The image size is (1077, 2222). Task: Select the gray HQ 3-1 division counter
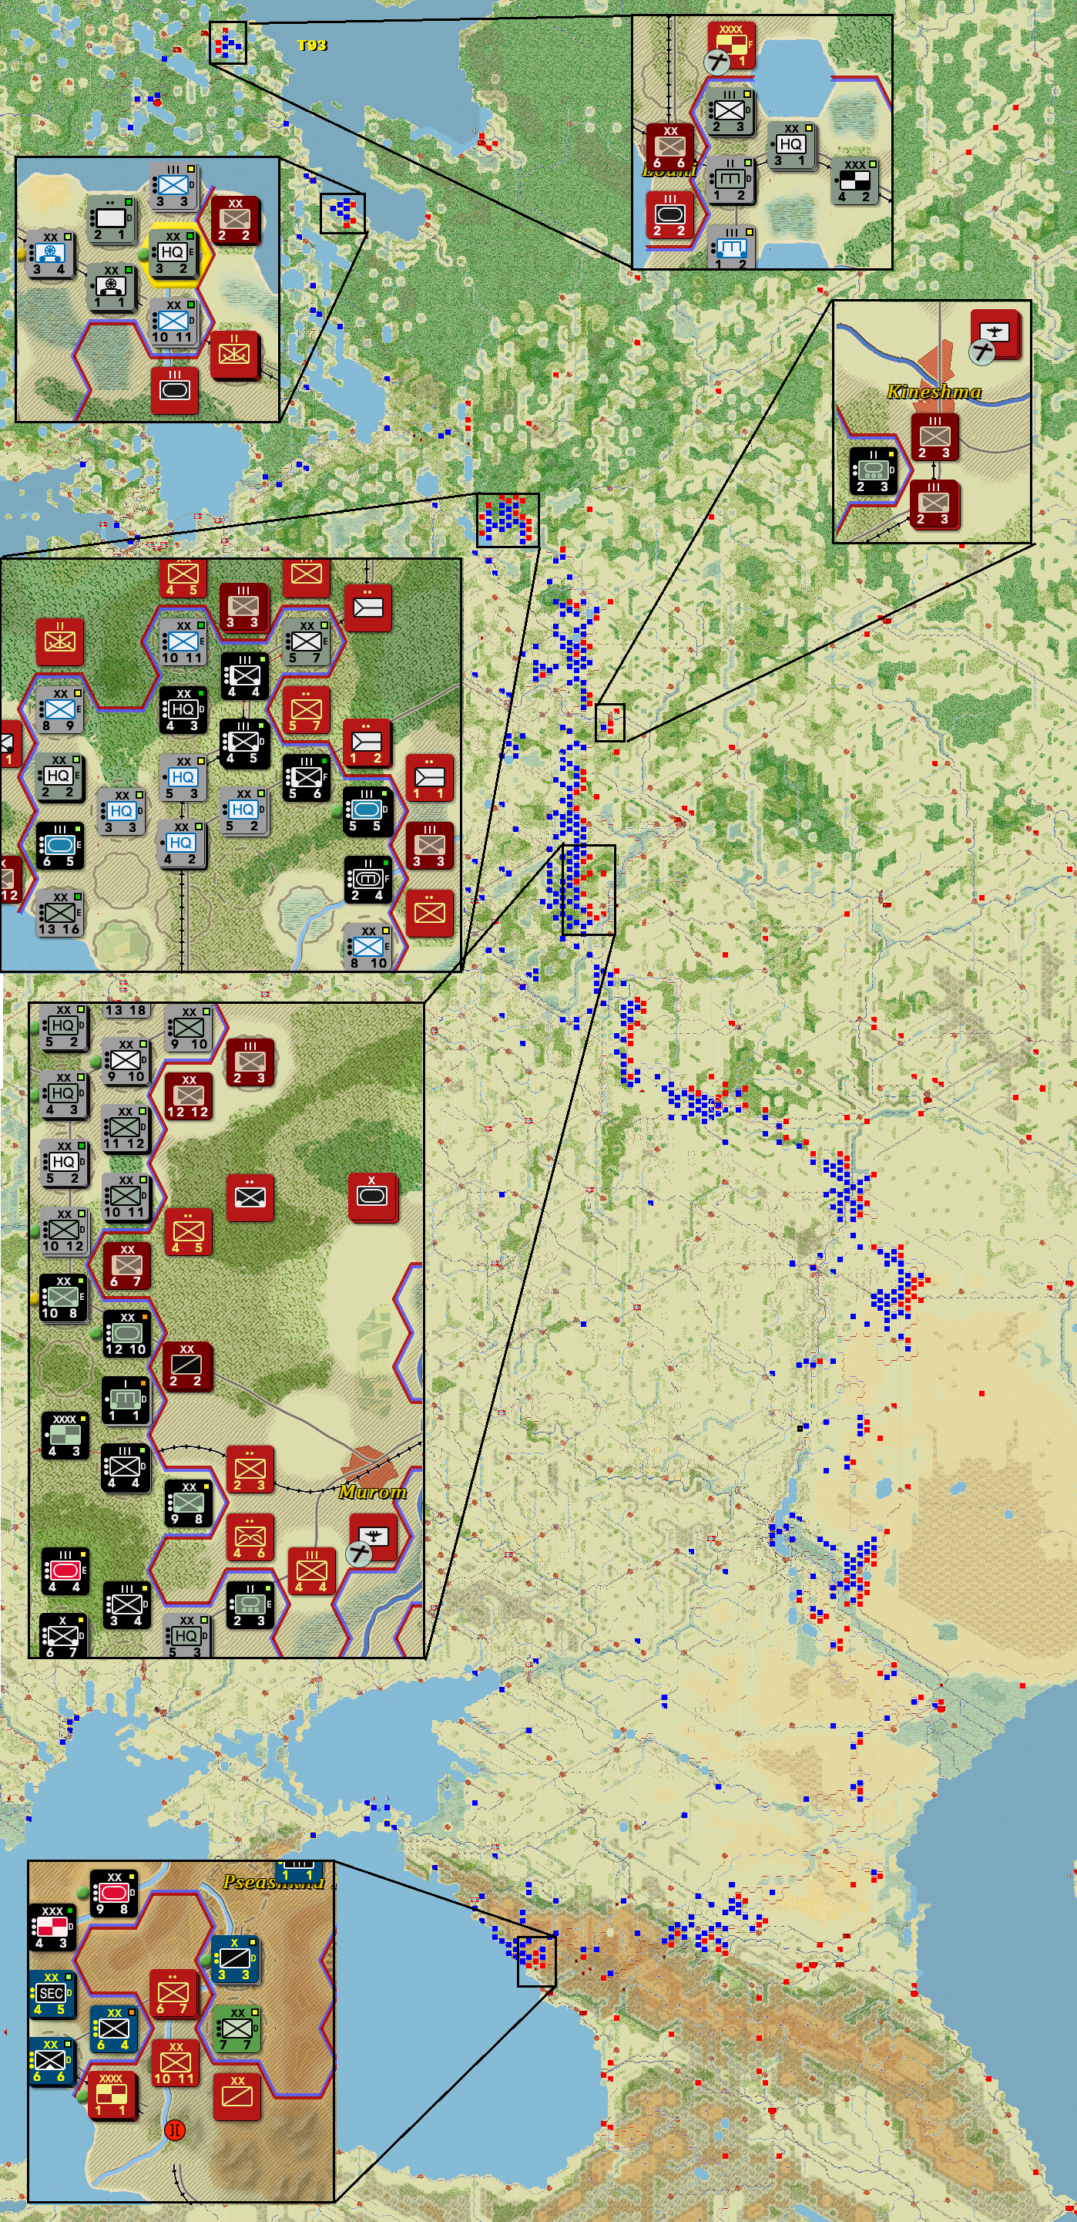(791, 145)
